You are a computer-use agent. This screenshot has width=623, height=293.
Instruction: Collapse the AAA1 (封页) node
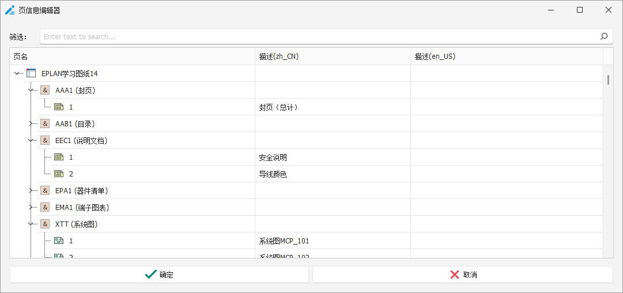(31, 90)
